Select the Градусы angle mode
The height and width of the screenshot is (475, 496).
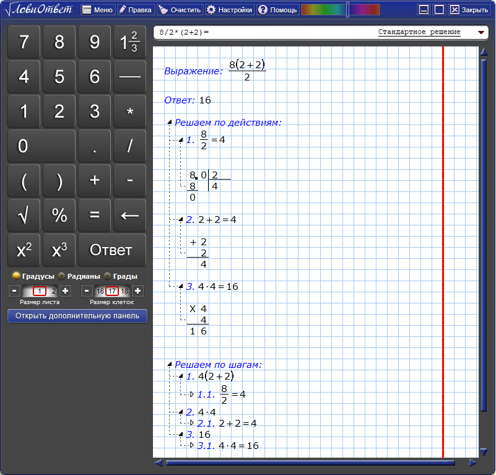point(33,276)
